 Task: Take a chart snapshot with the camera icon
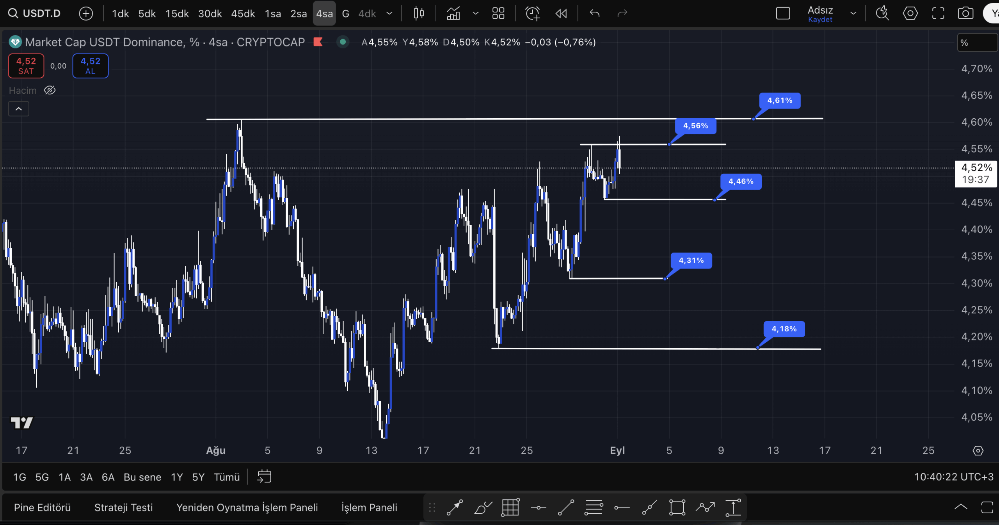tap(966, 13)
